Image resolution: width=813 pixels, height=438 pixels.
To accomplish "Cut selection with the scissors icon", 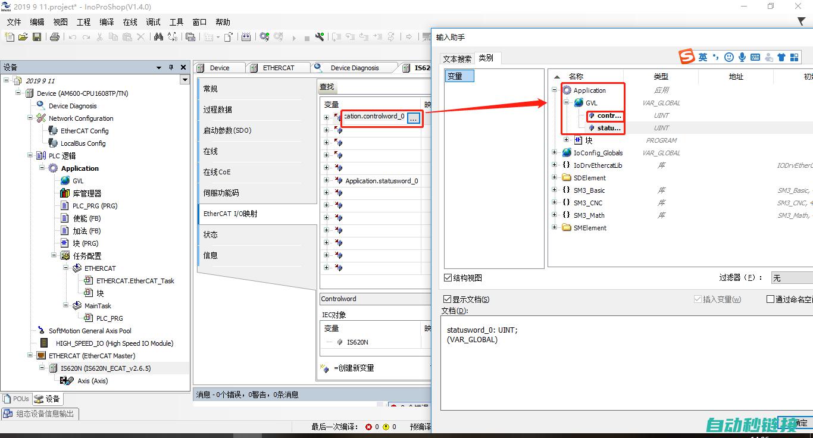I will (x=99, y=37).
